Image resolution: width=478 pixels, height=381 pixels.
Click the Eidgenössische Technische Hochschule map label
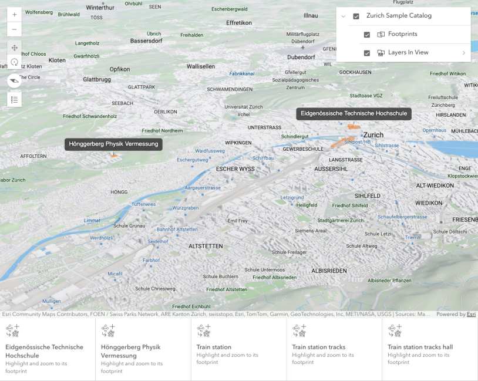[x=354, y=114]
